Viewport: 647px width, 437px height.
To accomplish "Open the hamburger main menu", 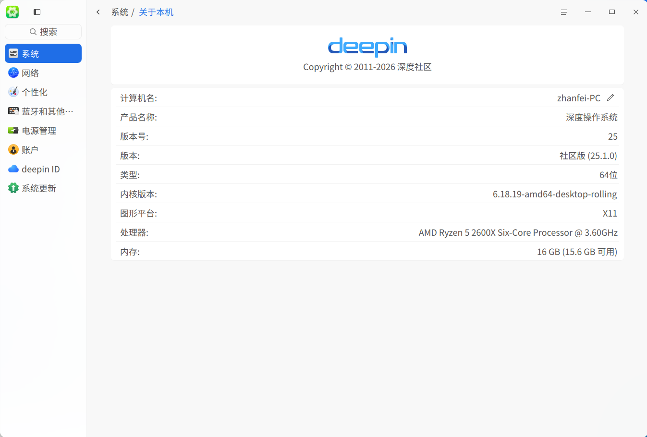I will (x=564, y=12).
